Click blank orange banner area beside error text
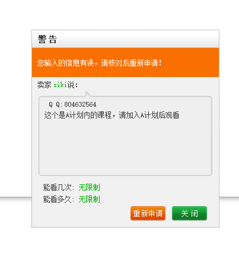This screenshot has width=239, height=253. (x=190, y=63)
